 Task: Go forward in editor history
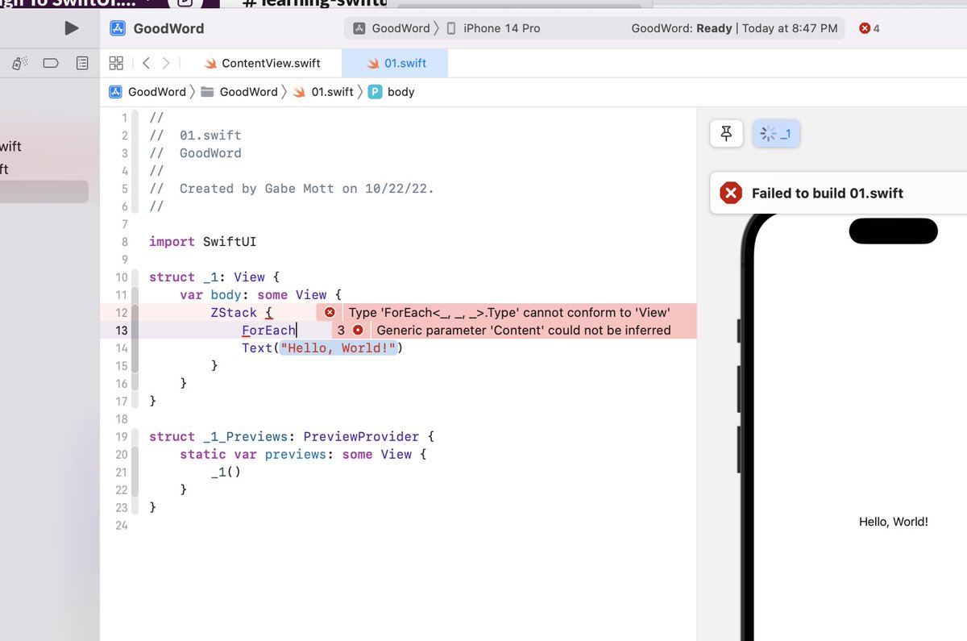tap(166, 63)
